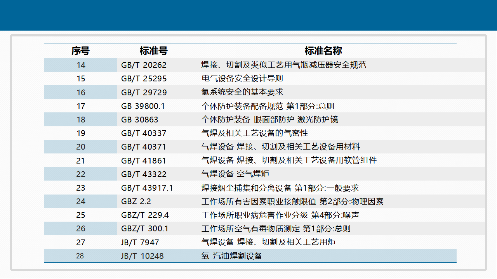Select the row number 20 cell
The width and height of the screenshot is (497, 279).
coord(80,147)
